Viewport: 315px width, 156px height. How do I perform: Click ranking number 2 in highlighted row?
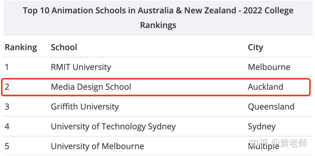pos(7,87)
